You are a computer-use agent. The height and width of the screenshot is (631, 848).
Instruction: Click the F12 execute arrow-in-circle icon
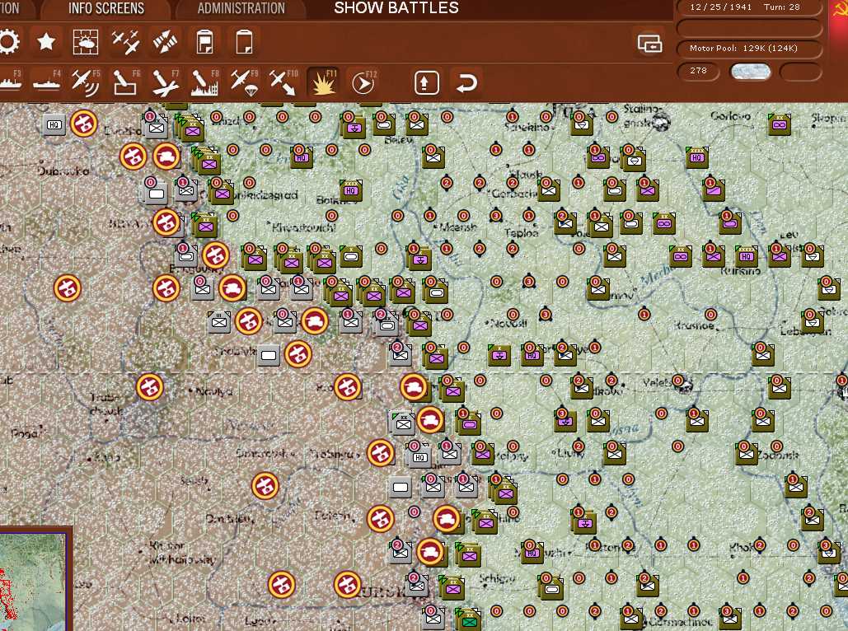pos(363,82)
